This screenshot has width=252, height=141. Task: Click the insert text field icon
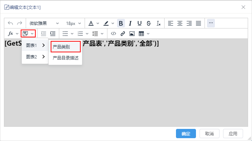pos(25,33)
